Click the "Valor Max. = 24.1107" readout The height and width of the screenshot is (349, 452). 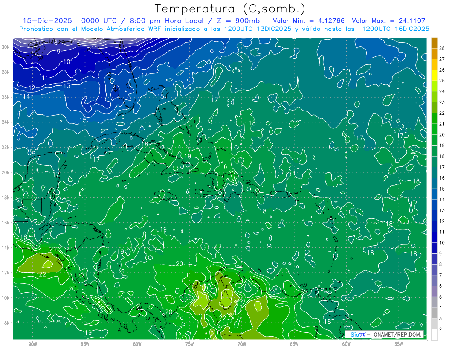(388, 21)
